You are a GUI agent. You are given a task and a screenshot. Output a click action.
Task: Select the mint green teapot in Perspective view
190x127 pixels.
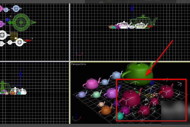click(97, 94)
